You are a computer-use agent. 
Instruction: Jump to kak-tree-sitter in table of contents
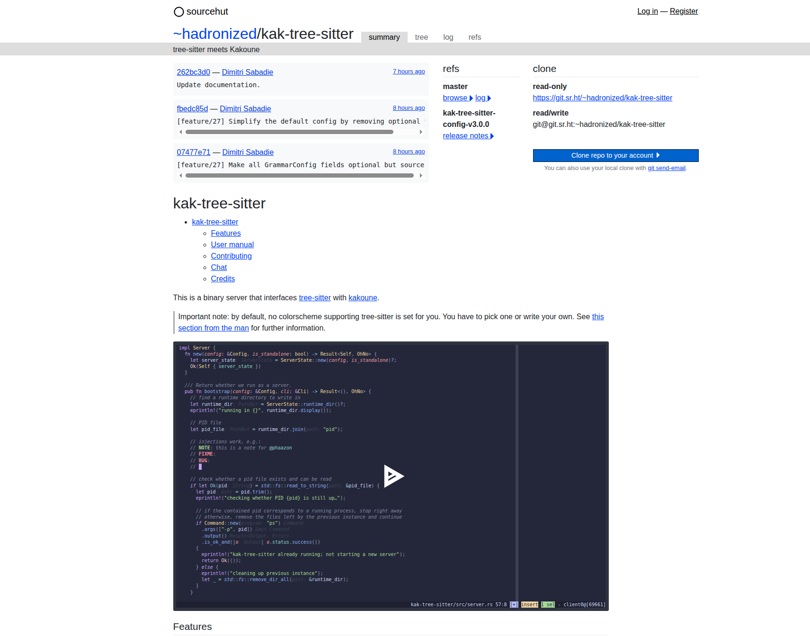(x=215, y=222)
